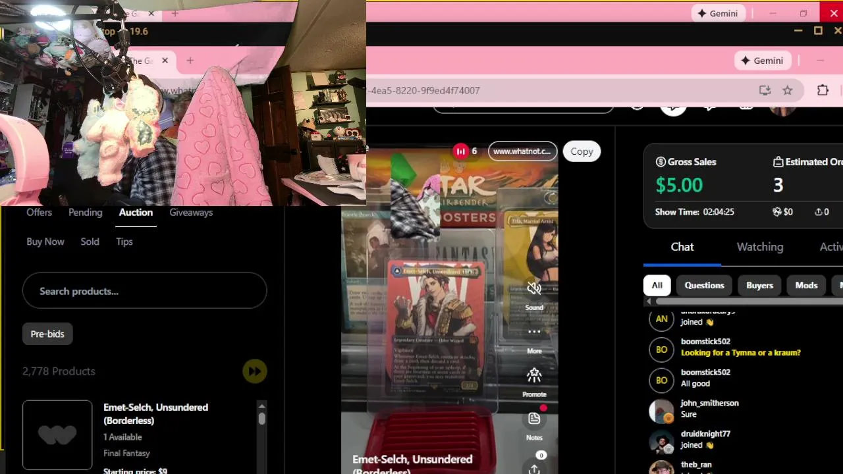Click the yellow fast-forward skip icon
Screen dimensions: 843x474
(254, 371)
